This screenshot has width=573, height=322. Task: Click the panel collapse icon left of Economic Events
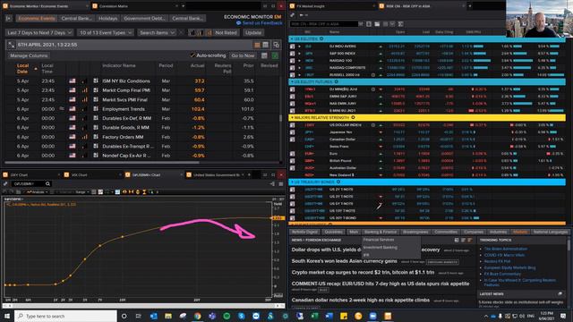coord(9,18)
